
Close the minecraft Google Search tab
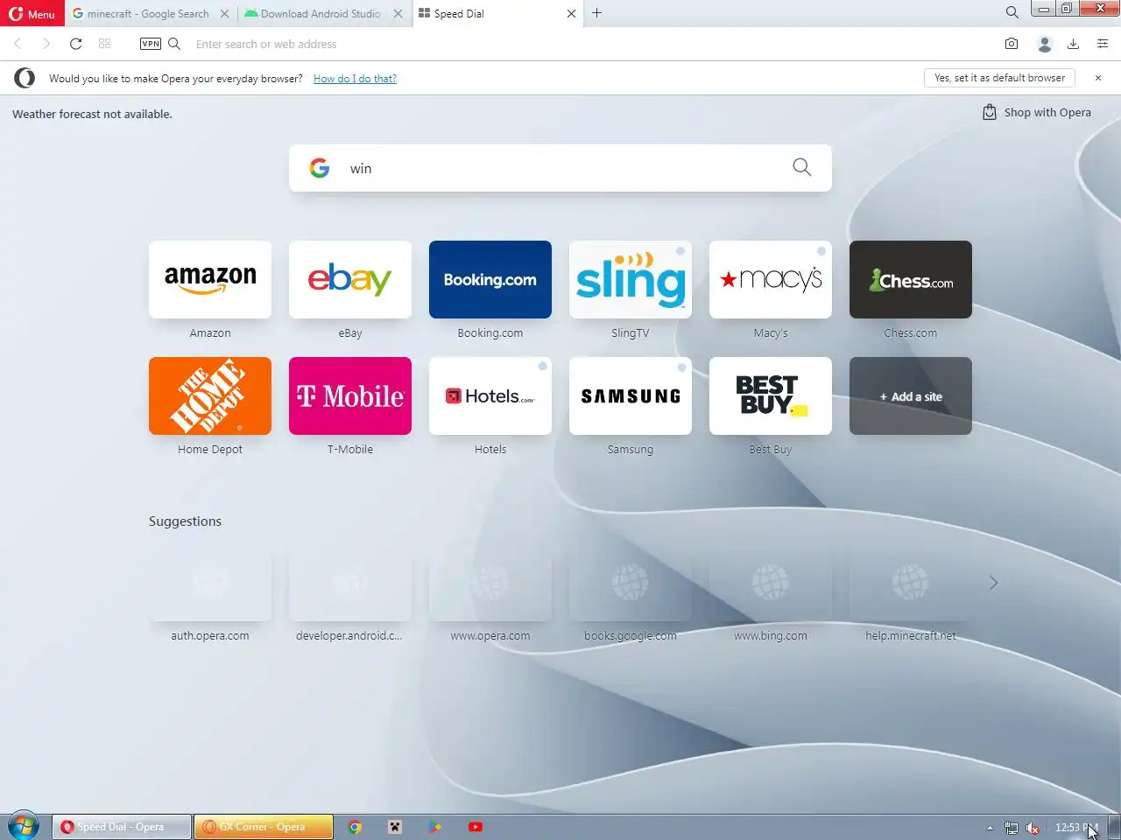[x=225, y=14]
